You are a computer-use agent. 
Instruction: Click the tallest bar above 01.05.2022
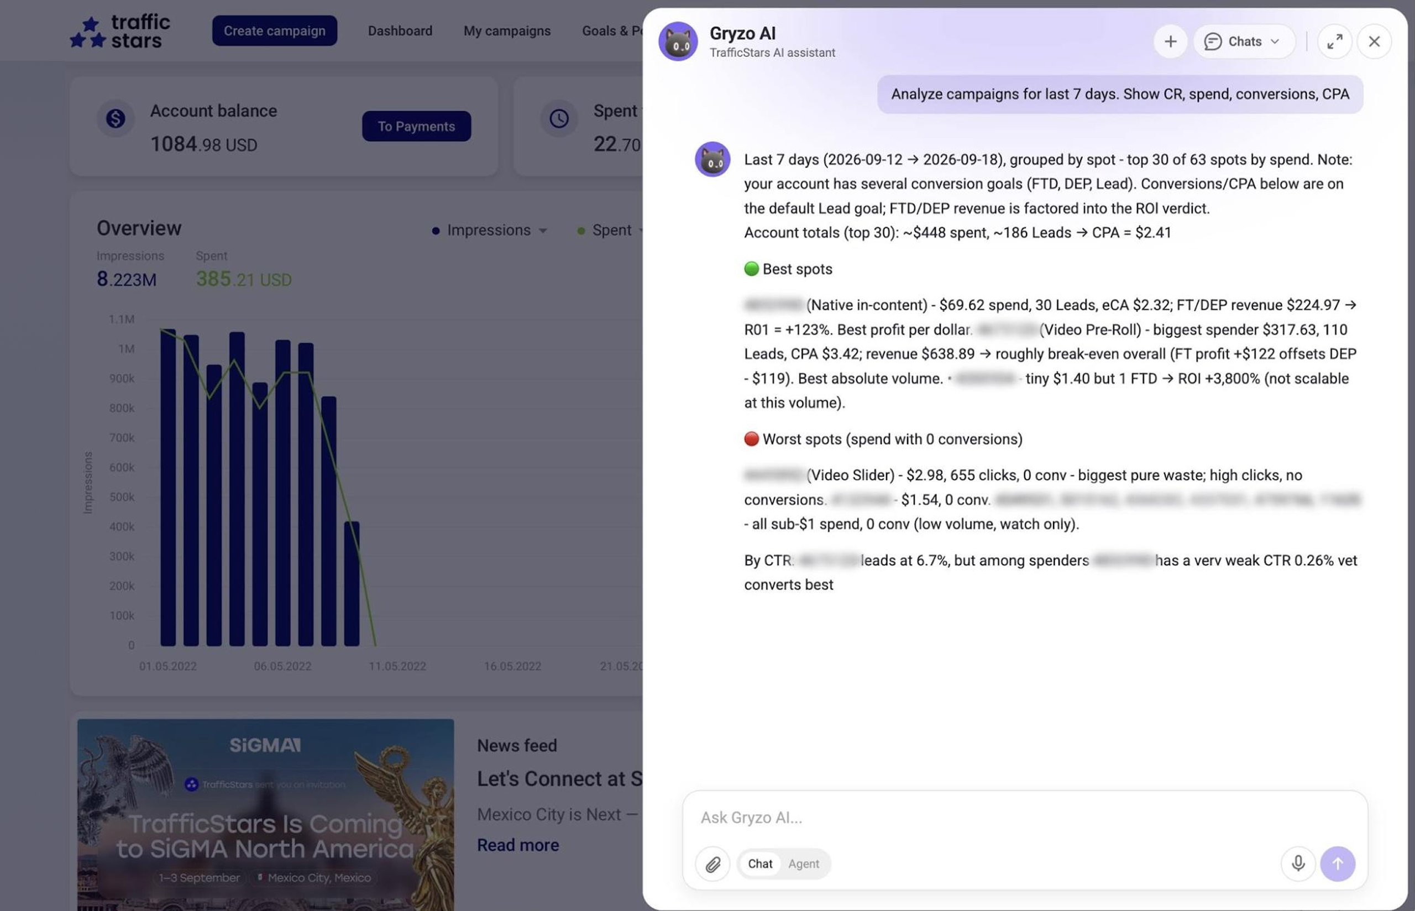tap(168, 487)
